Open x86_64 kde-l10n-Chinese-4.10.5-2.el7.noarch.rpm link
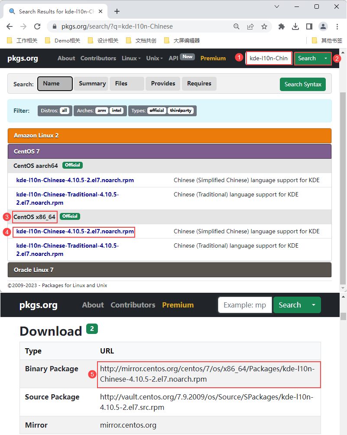Viewport: 347px width, 435px height. point(75,231)
